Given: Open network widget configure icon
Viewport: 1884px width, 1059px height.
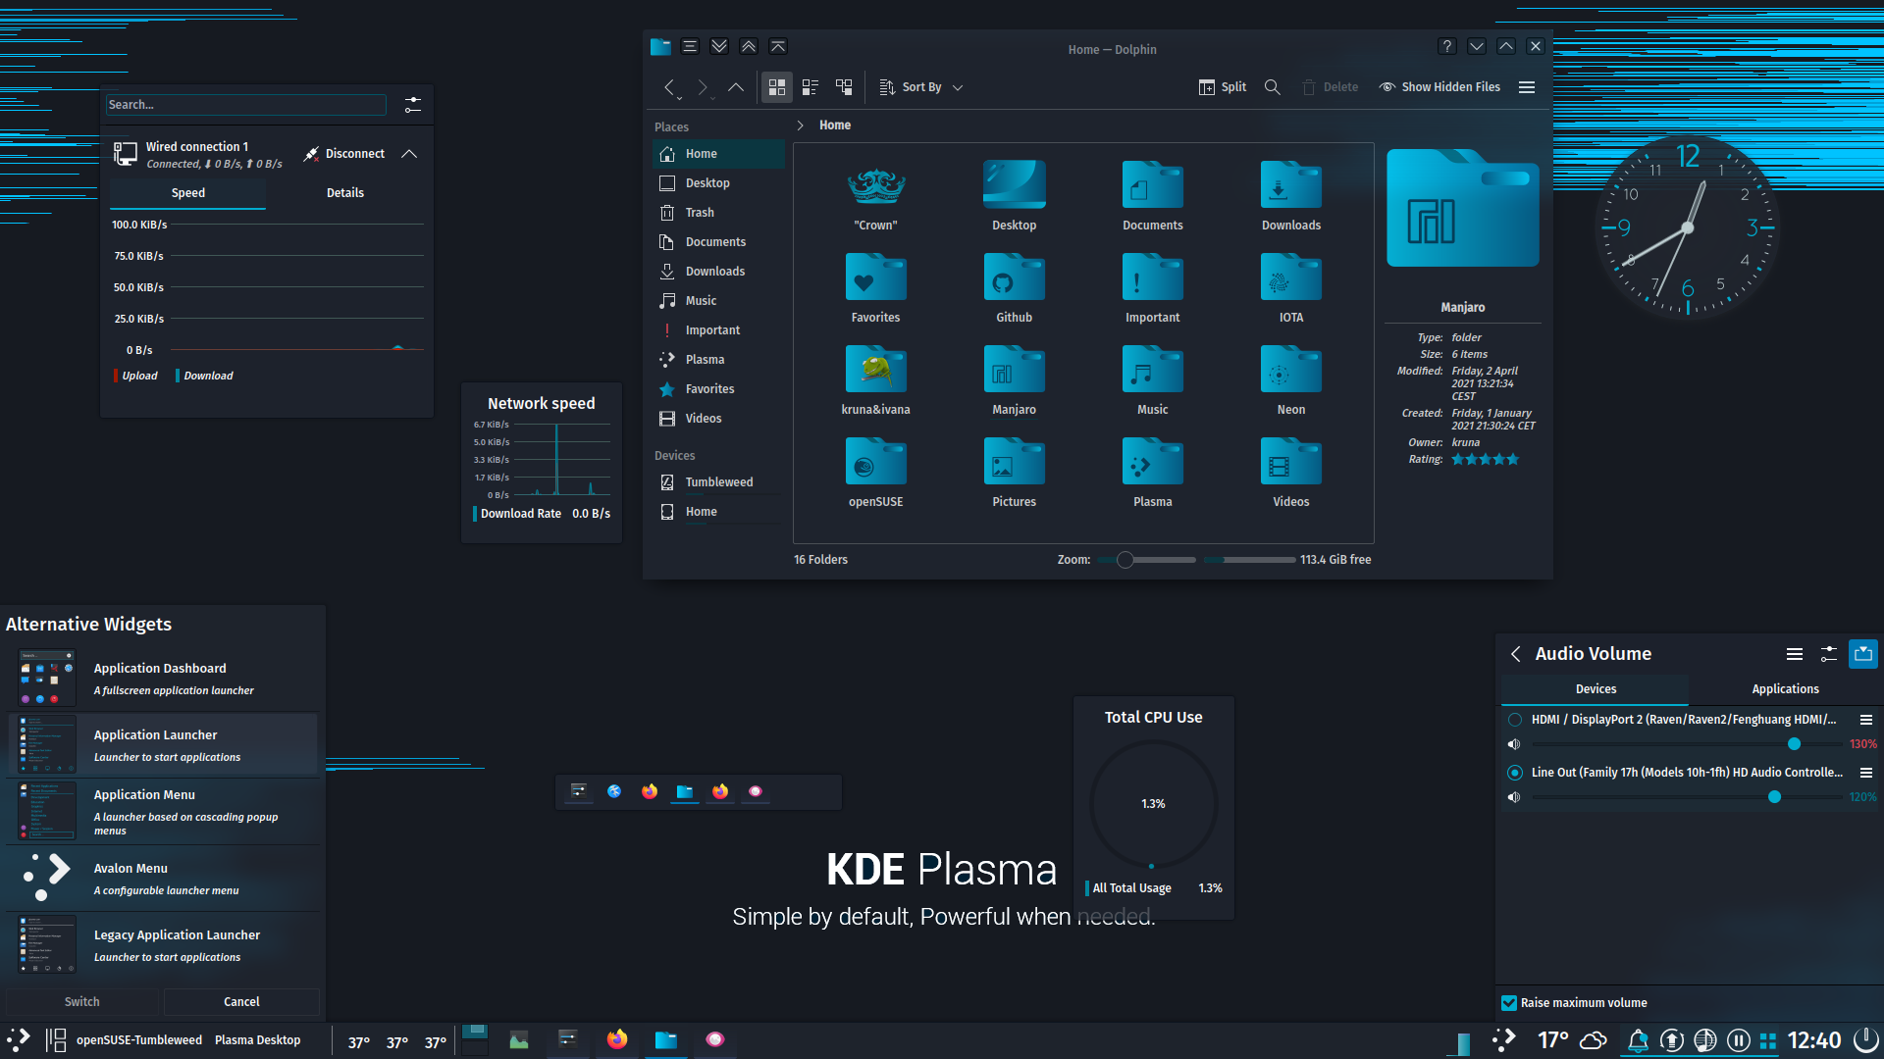Looking at the screenshot, I should coord(413,105).
